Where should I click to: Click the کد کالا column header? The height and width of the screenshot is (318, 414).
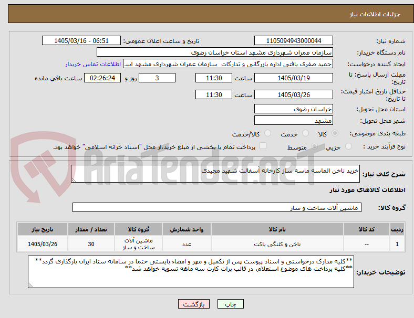tap(367, 229)
